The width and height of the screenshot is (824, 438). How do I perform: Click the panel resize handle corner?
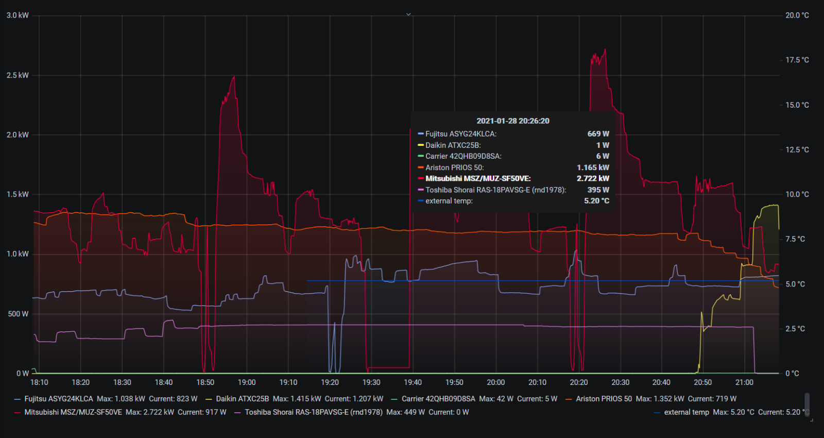click(812, 420)
